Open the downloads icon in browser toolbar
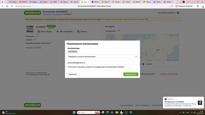Viewport: 205px width, 115px height. point(203,6)
